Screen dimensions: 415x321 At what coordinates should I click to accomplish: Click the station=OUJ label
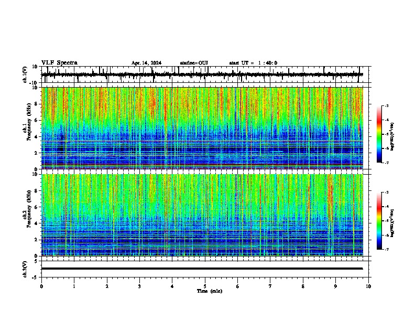click(194, 63)
